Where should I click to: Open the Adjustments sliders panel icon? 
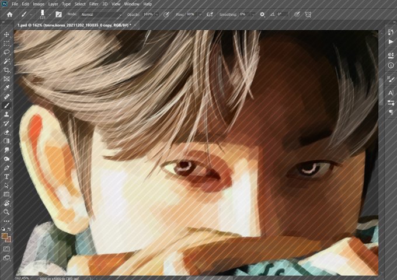391,103
